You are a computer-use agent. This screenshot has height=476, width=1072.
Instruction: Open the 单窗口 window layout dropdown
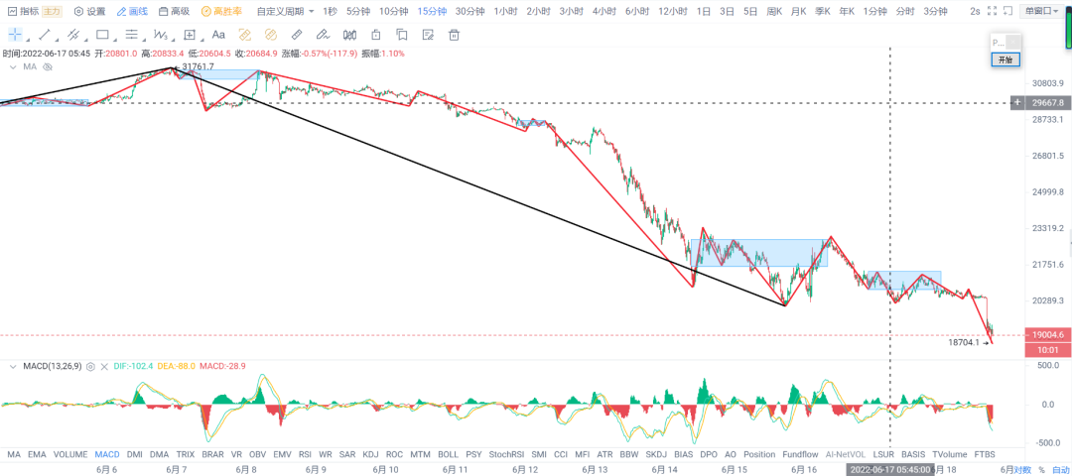(1040, 12)
